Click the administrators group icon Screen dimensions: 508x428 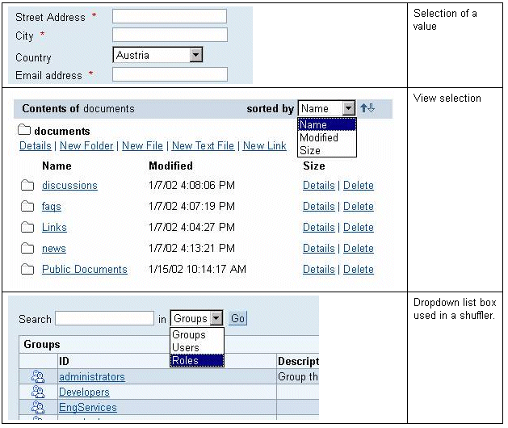(x=37, y=377)
